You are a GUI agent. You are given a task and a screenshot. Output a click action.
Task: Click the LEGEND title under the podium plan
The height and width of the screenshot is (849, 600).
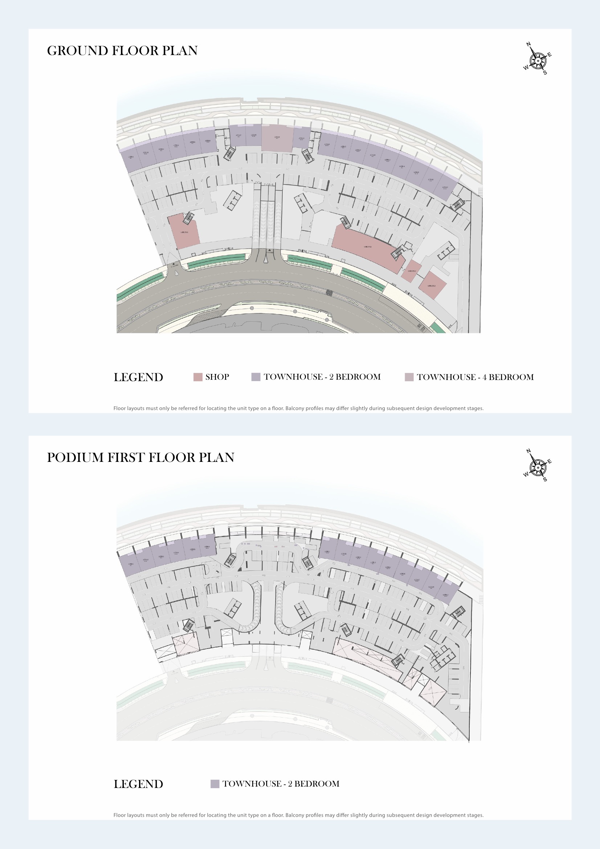pyautogui.click(x=138, y=784)
